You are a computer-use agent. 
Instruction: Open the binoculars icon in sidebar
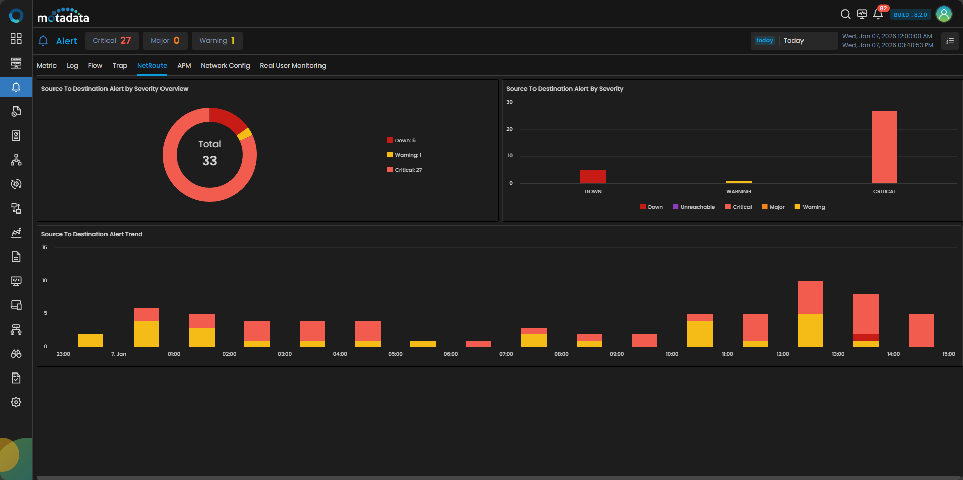pyautogui.click(x=16, y=354)
